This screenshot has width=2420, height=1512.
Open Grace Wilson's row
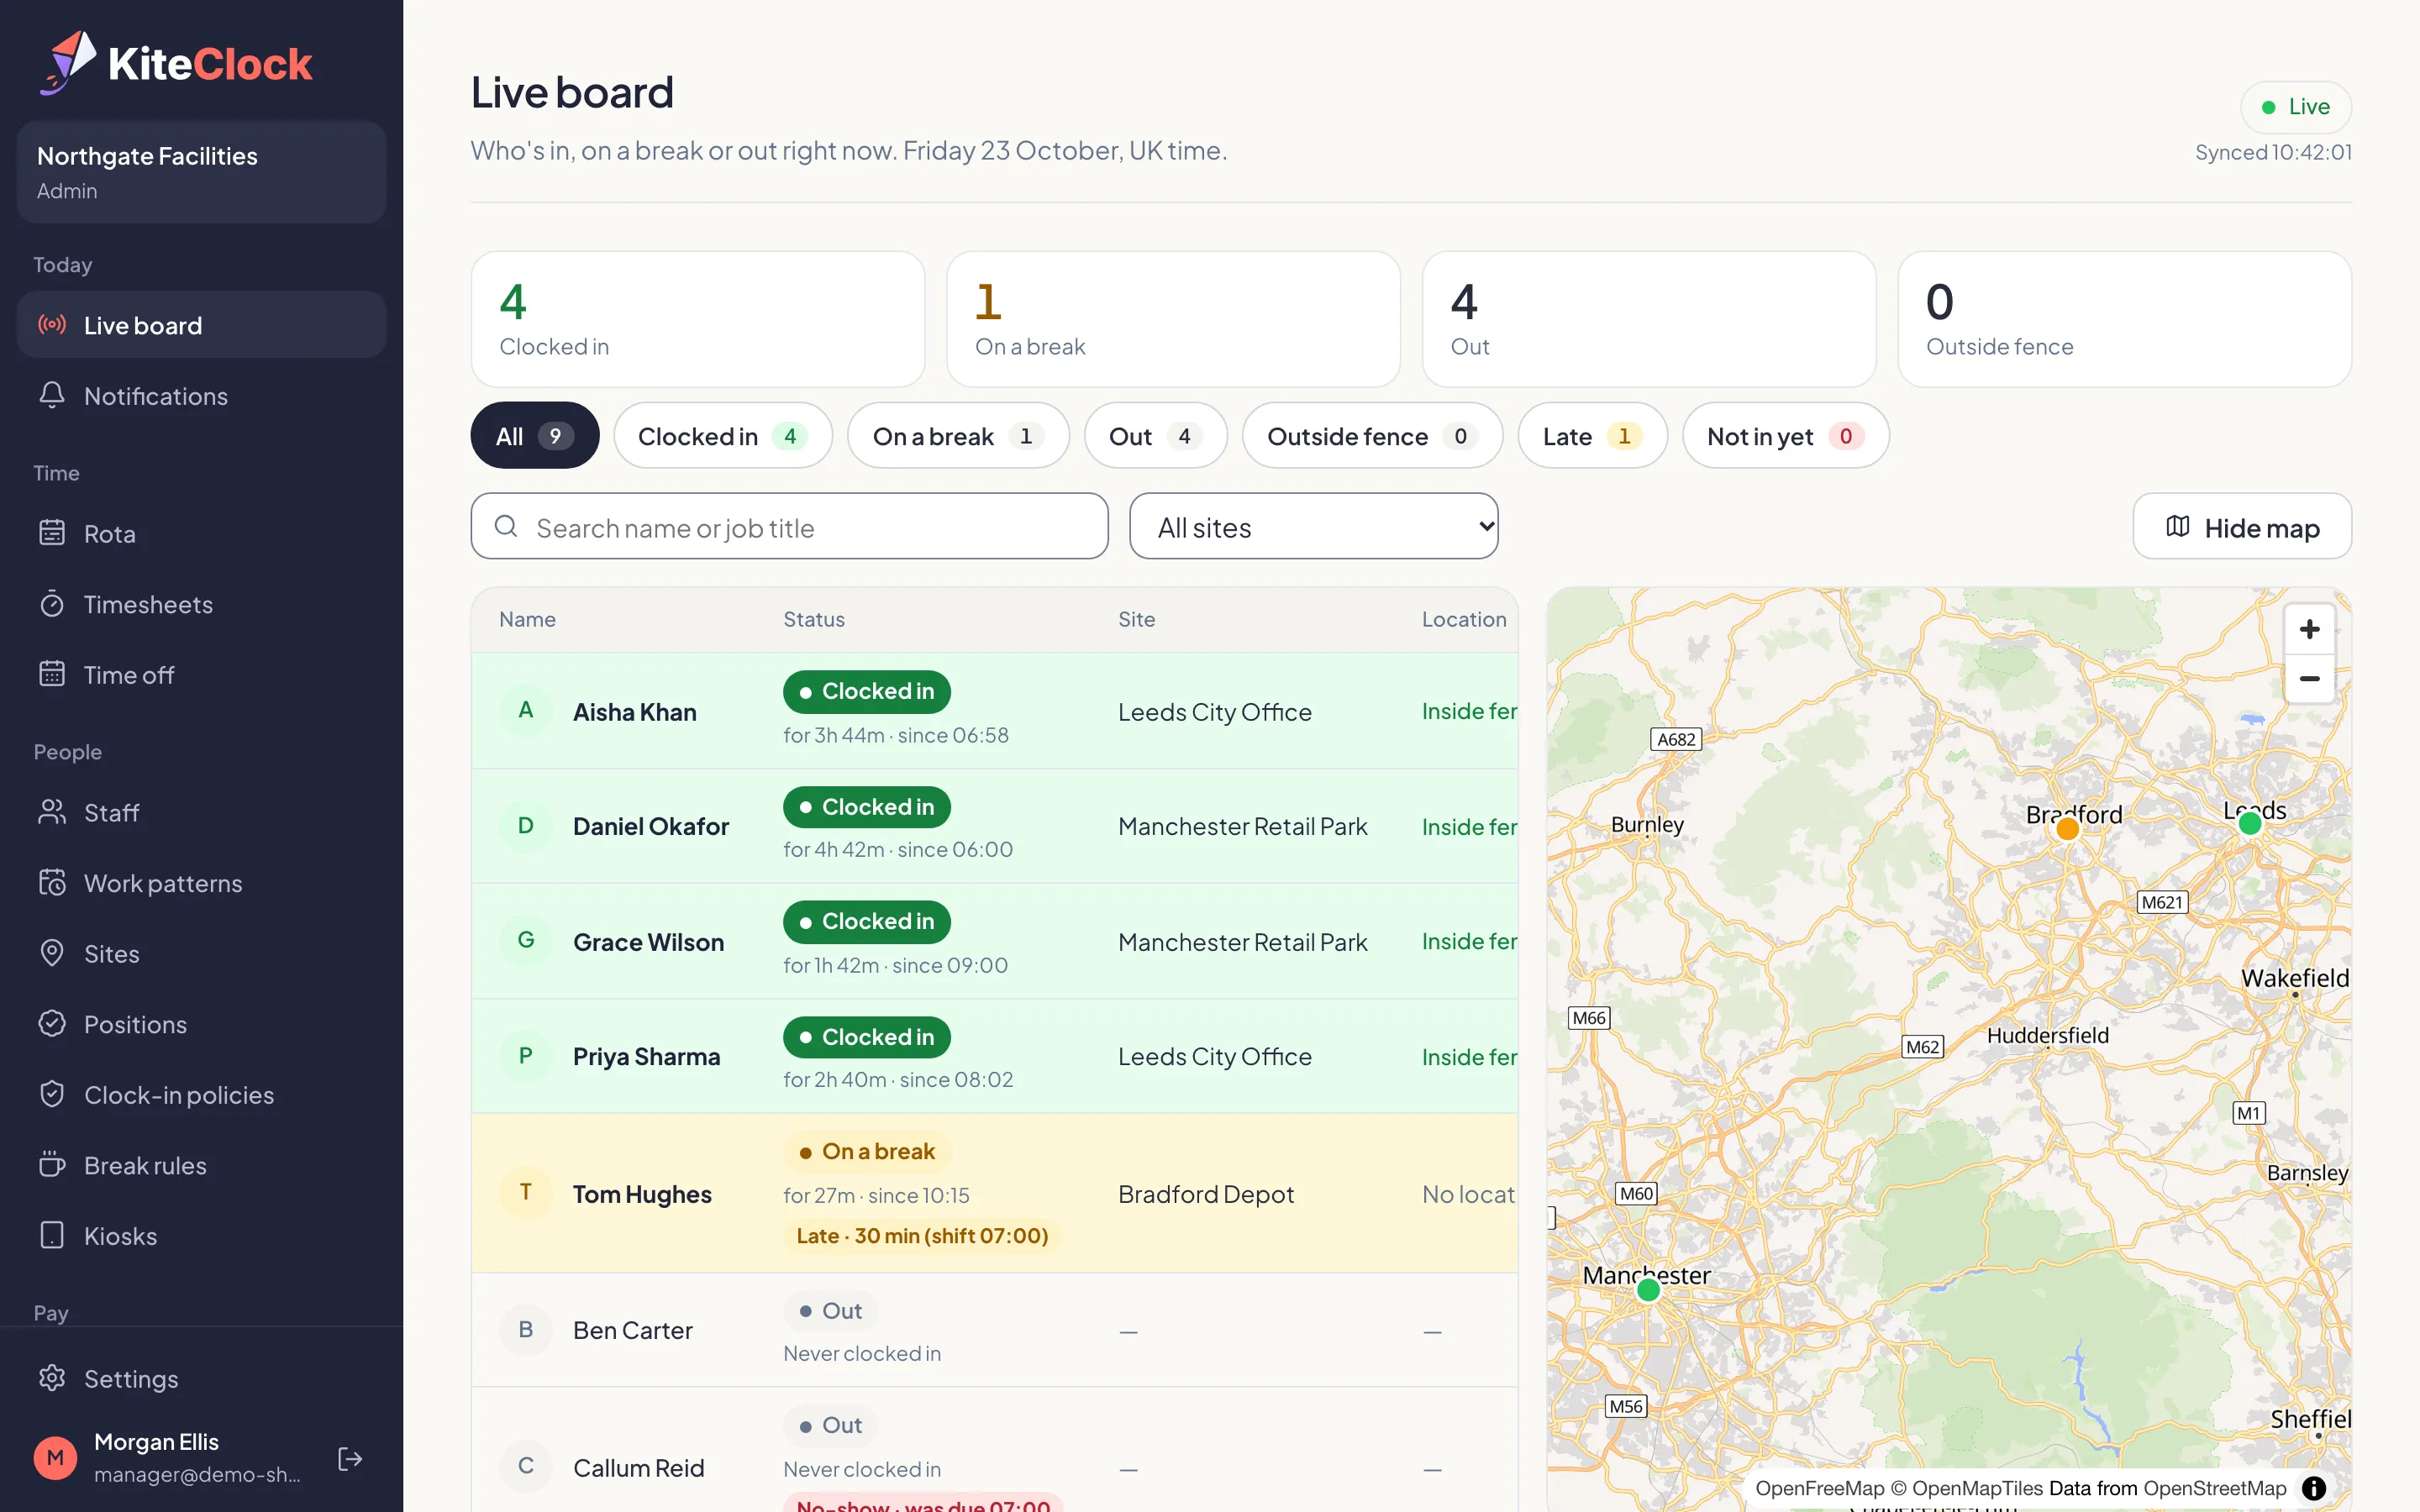click(x=995, y=941)
